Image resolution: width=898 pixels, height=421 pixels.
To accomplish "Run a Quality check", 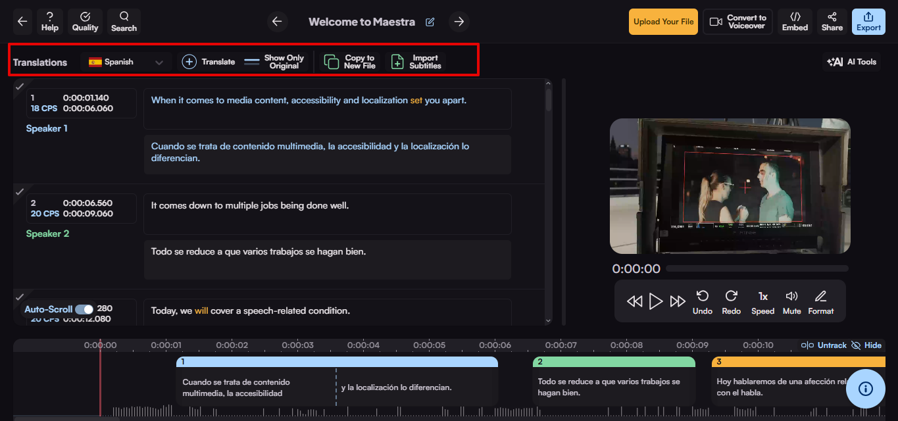I will click(x=85, y=22).
